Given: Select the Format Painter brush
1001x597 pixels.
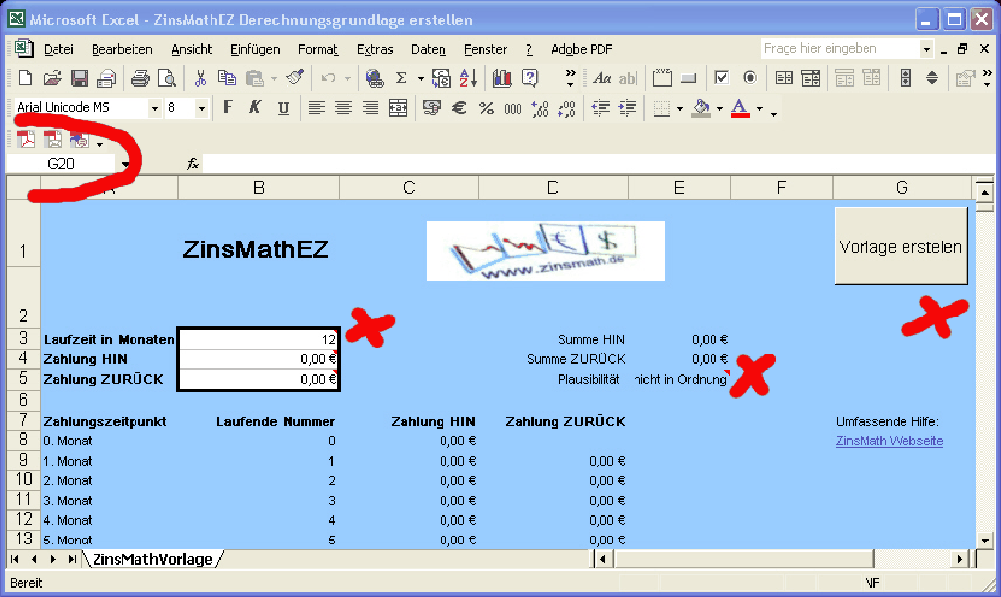Looking at the screenshot, I should point(294,78).
